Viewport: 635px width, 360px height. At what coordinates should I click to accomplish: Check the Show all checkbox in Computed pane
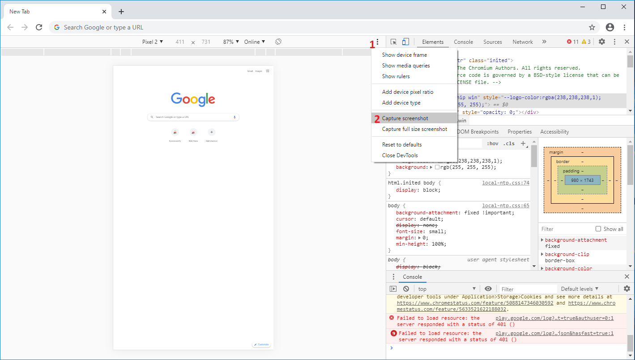click(599, 229)
